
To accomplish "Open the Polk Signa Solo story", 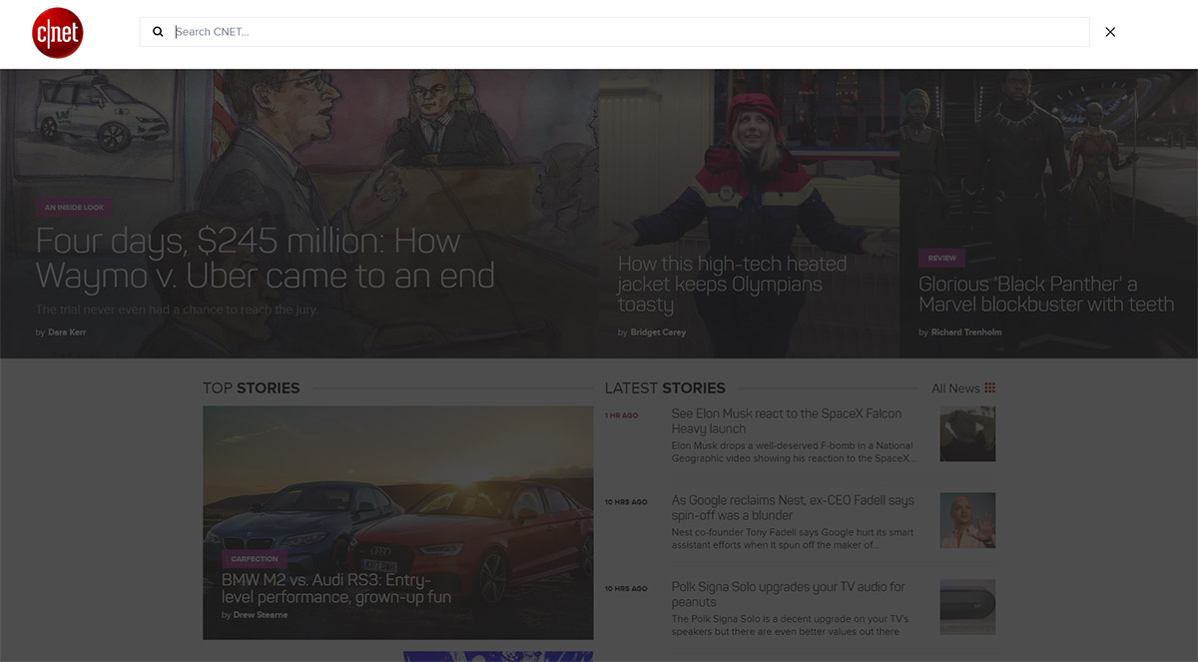I will 789,595.
